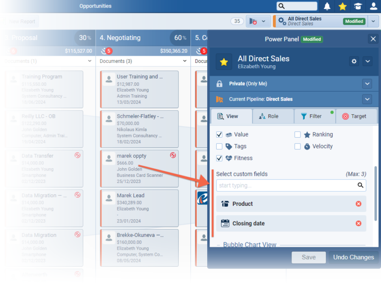Enable the Ranking checkbox
Screen dimensions: 381x283
click(x=298, y=135)
